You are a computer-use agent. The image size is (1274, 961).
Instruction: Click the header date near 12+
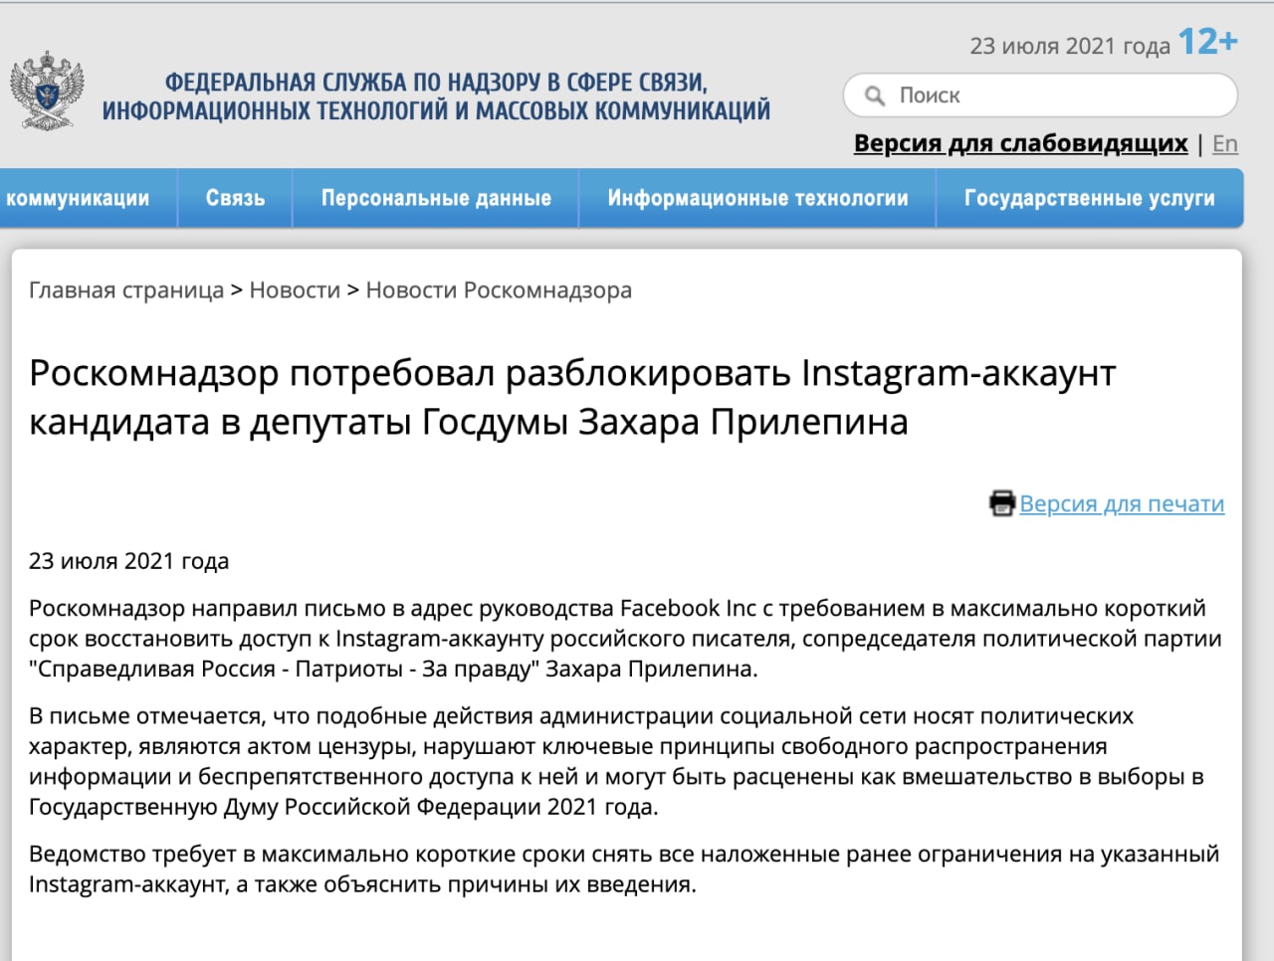(1070, 46)
